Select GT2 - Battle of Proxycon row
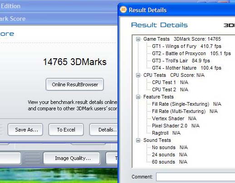This screenshot has height=183, width=235. coord(191,53)
